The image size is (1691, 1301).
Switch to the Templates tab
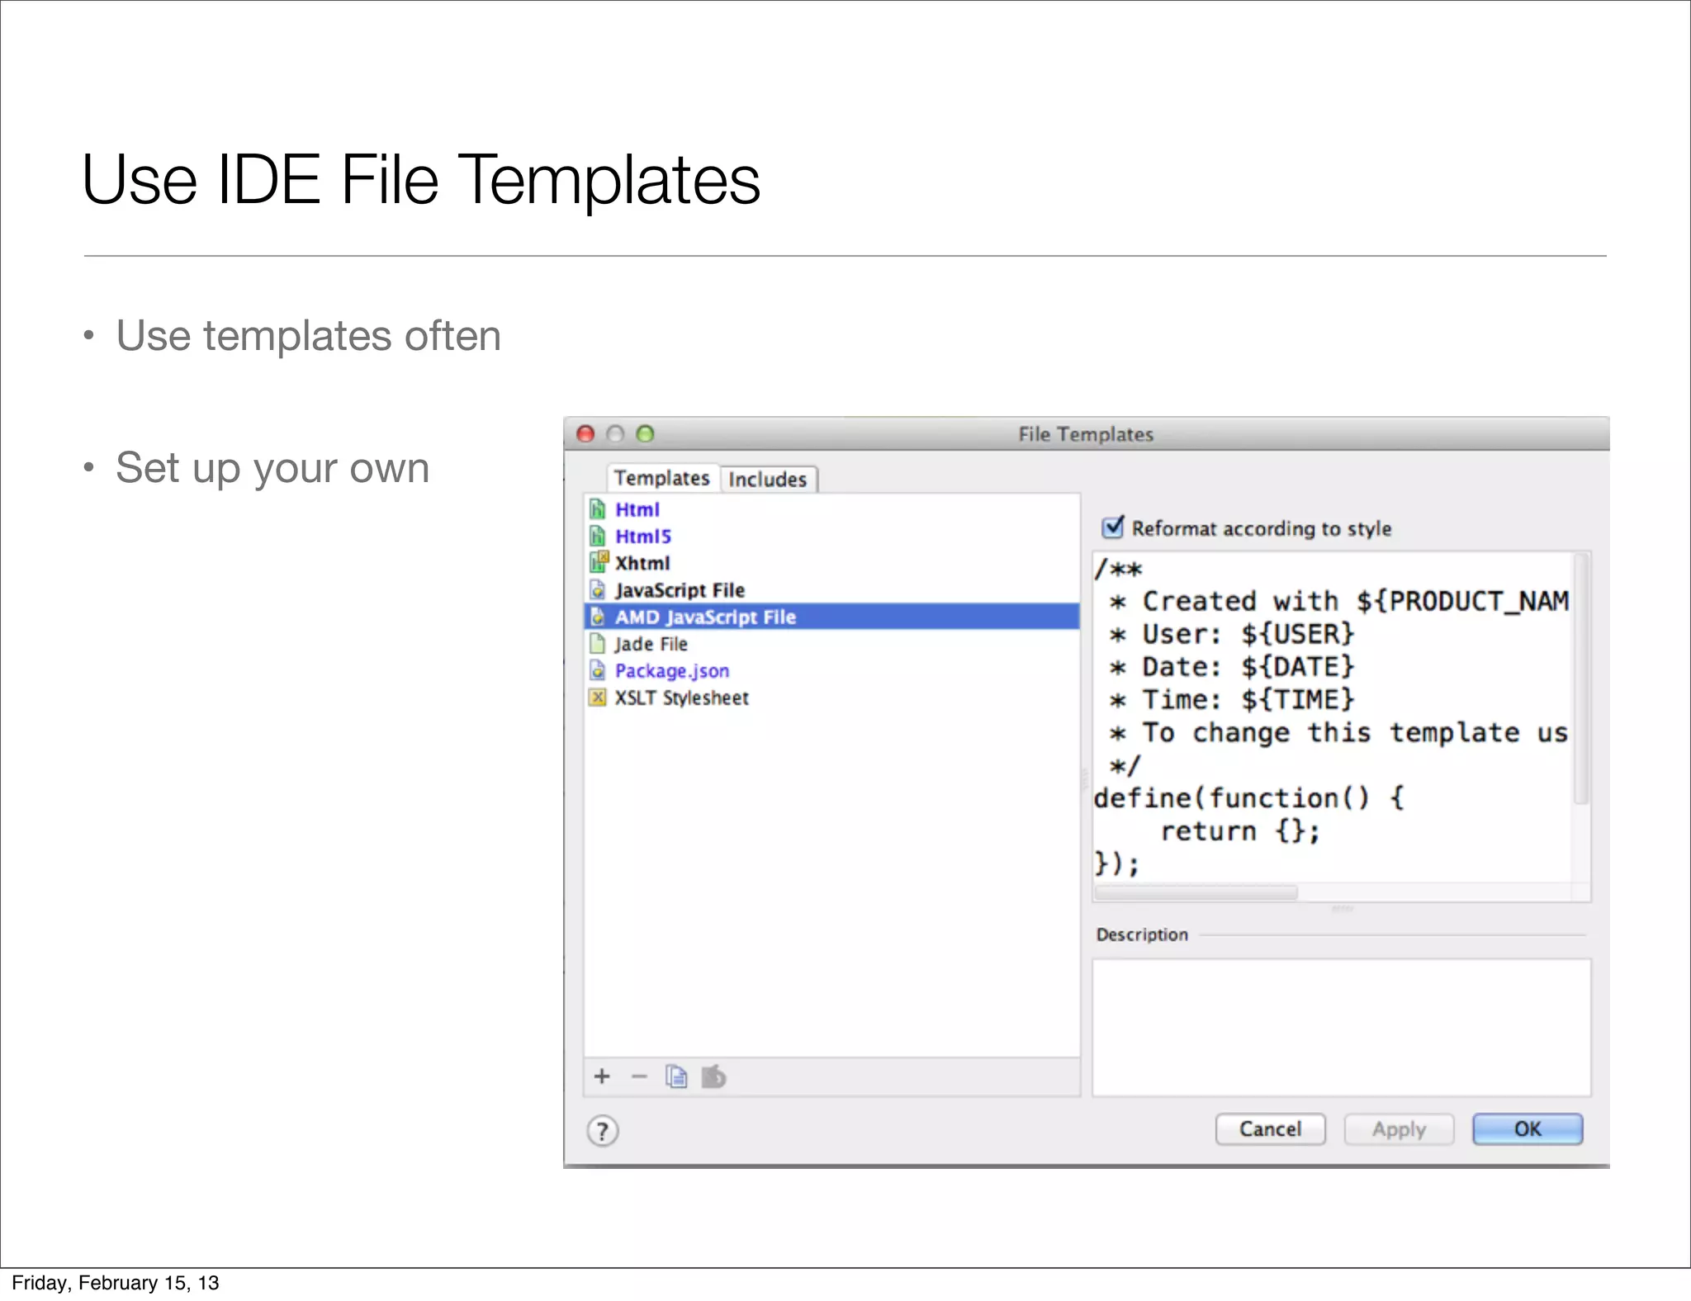pyautogui.click(x=662, y=478)
